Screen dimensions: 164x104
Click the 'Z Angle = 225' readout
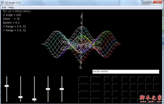12,15
